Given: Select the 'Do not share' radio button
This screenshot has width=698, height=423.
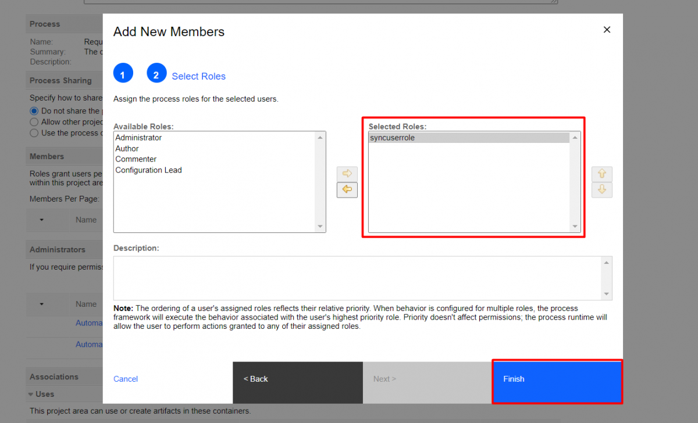Looking at the screenshot, I should pos(34,111).
